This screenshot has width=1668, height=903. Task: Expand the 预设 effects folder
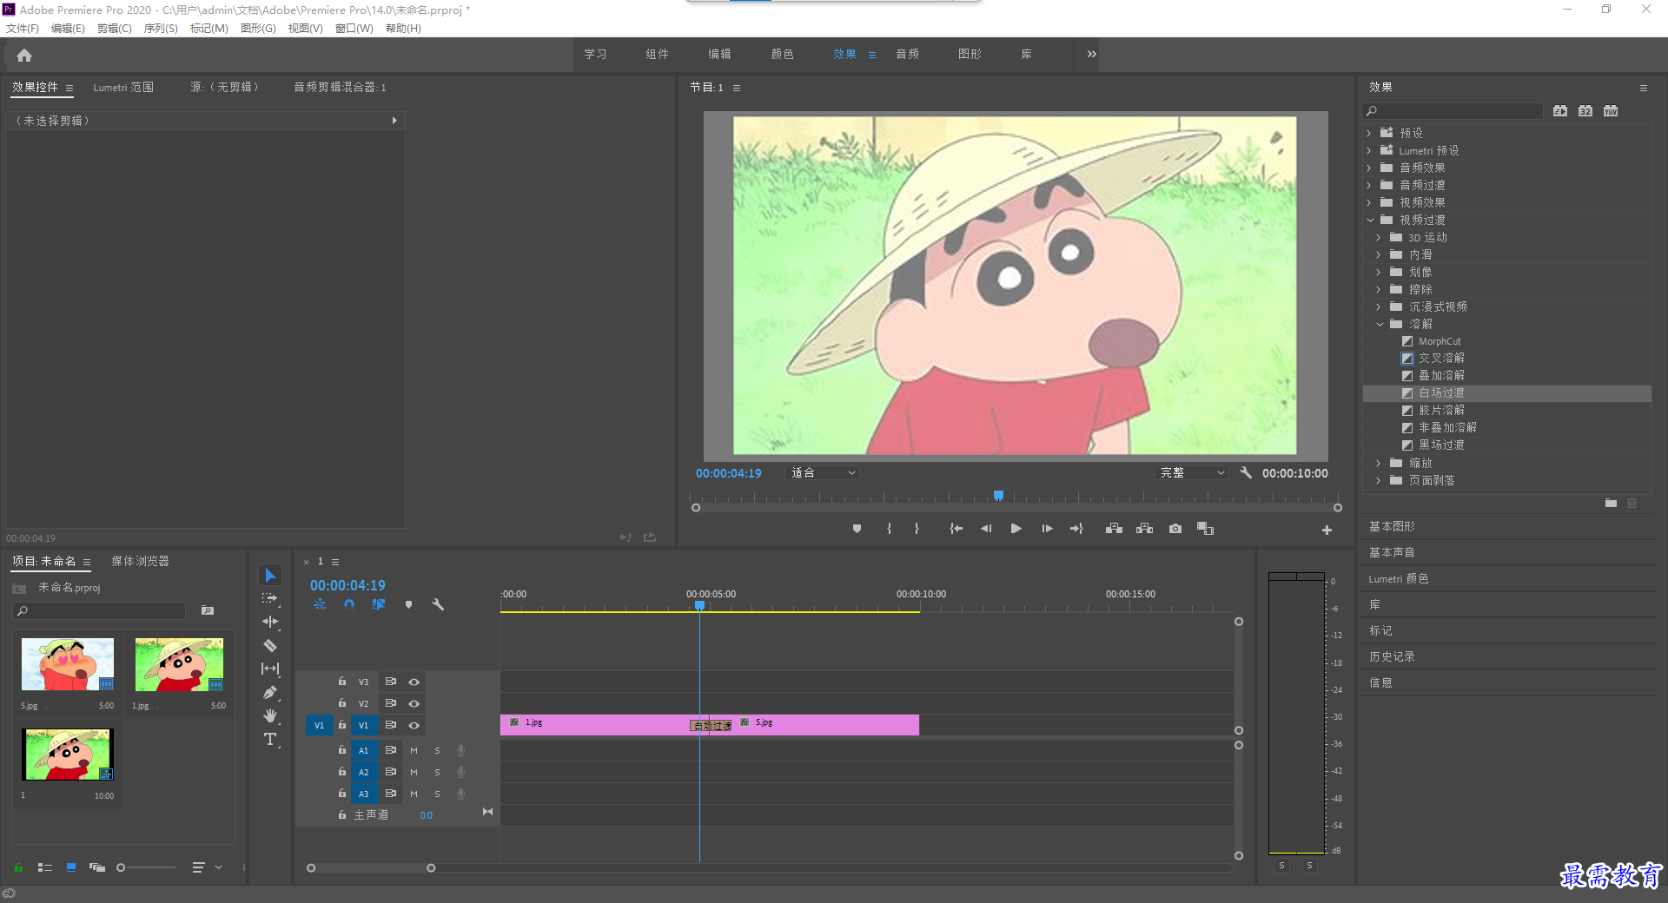pos(1369,133)
